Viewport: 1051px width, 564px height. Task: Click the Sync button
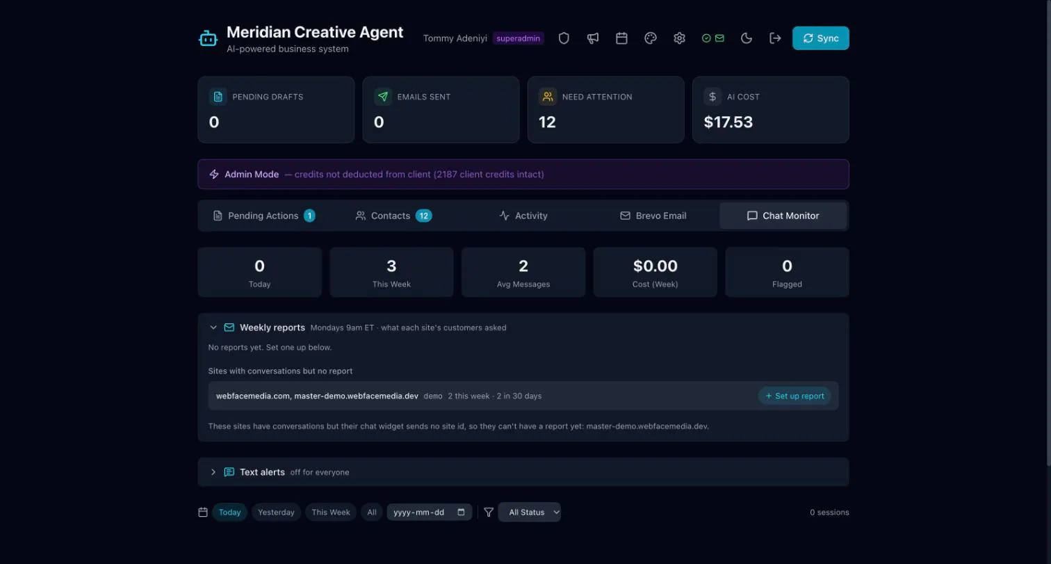click(x=821, y=38)
